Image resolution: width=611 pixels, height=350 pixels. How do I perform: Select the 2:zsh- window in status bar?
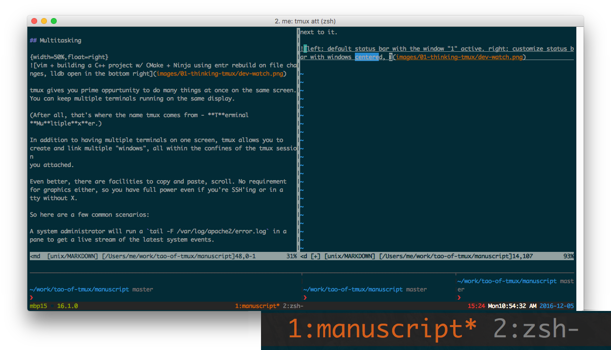pyautogui.click(x=293, y=306)
